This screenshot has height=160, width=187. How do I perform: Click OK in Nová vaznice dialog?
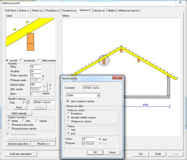tap(95, 152)
